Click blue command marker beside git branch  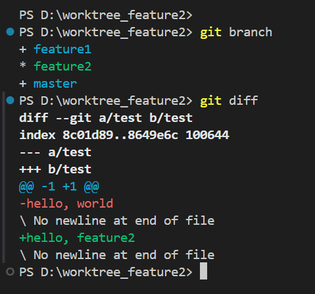coord(10,32)
